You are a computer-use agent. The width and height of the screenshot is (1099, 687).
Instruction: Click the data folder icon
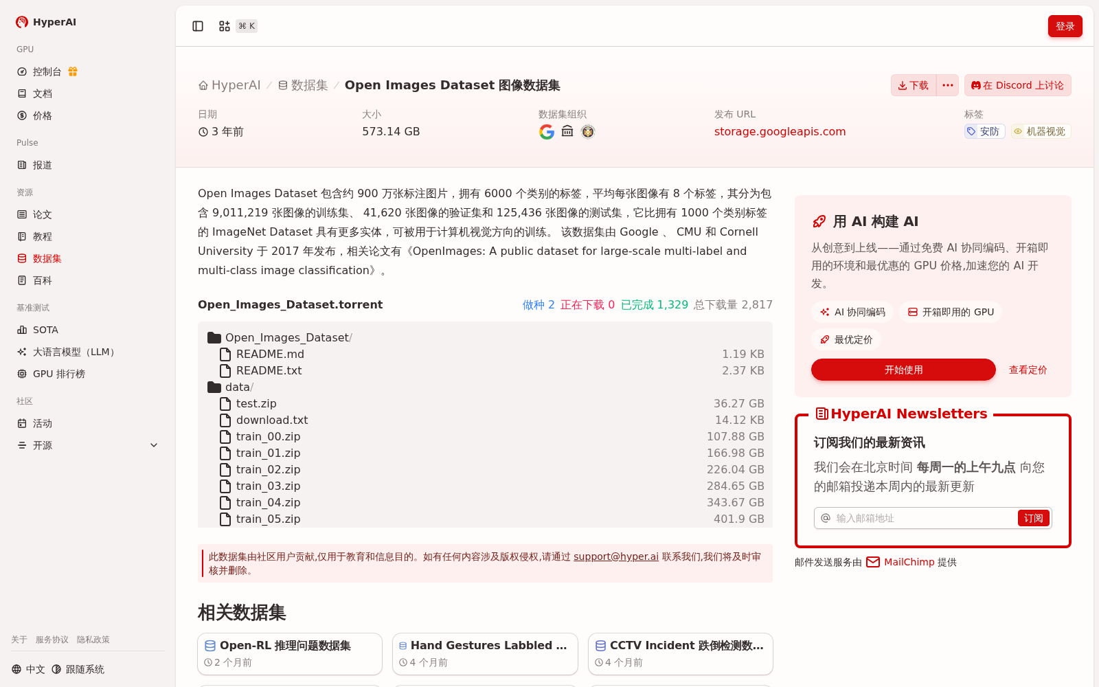(x=214, y=387)
